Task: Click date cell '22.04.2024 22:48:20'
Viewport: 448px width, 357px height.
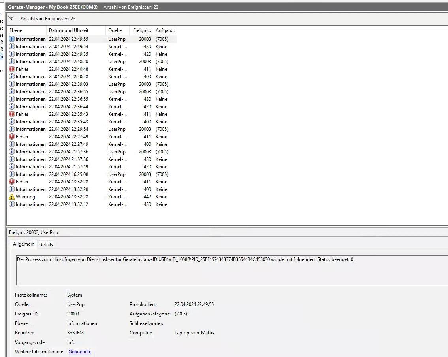Action: (x=69, y=62)
